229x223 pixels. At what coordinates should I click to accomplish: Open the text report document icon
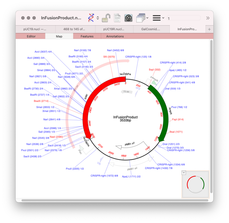tap(117, 18)
